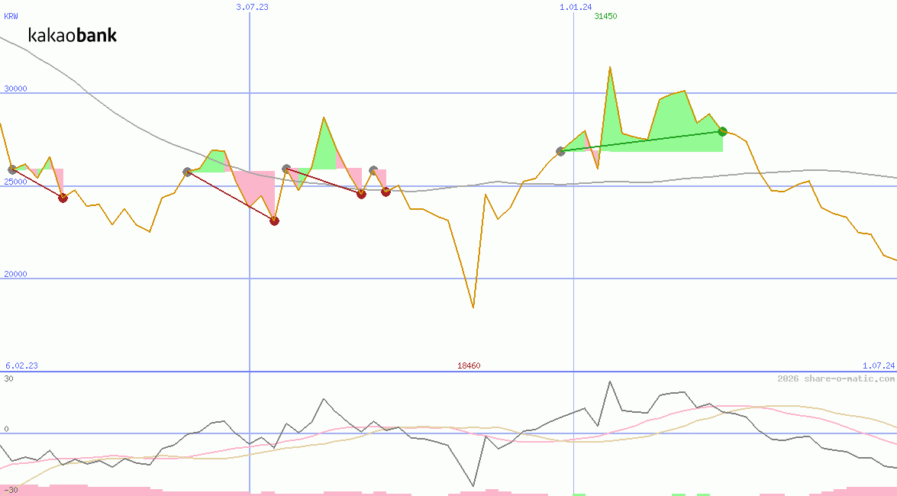Click the first red exit marker below 25000
This screenshot has width=897, height=496.
[x=63, y=198]
